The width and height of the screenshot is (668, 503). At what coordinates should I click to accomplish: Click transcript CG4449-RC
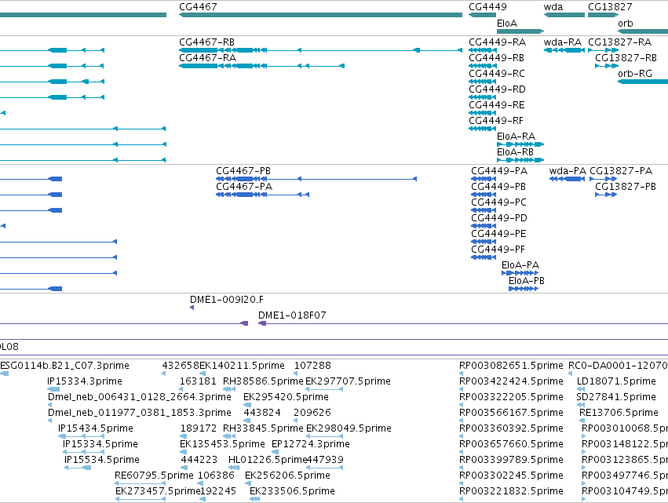(482, 82)
